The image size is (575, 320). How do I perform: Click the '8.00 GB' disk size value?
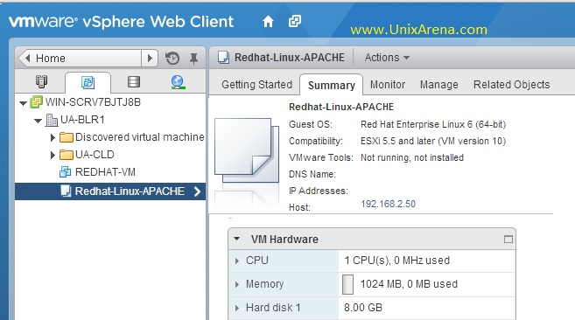(363, 307)
